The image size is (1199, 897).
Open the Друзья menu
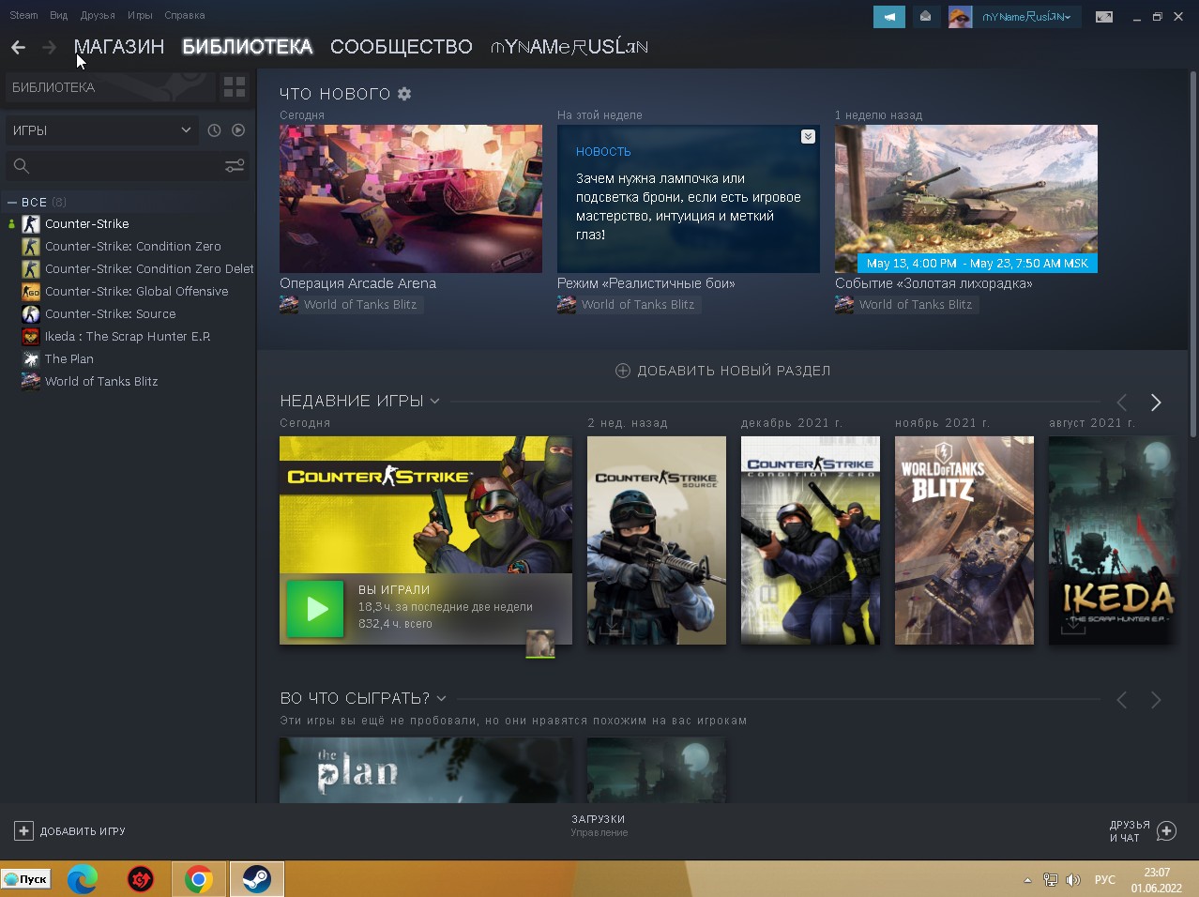(x=98, y=15)
